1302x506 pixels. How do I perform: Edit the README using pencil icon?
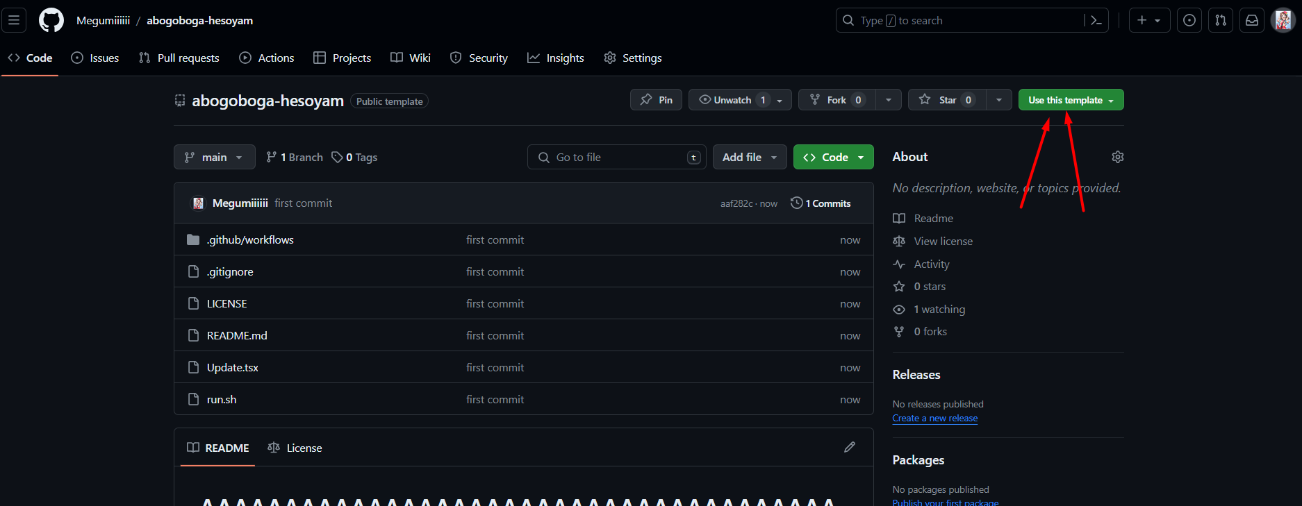(849, 447)
